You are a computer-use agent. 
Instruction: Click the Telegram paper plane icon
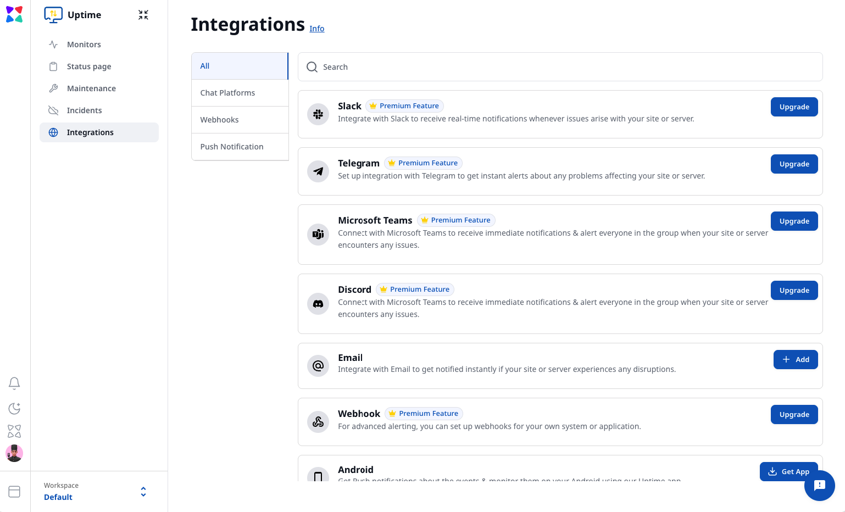click(318, 171)
